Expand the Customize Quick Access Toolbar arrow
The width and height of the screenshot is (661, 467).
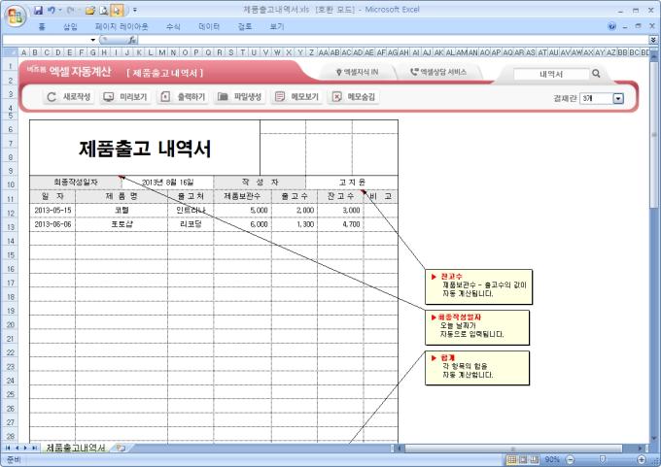(x=135, y=10)
